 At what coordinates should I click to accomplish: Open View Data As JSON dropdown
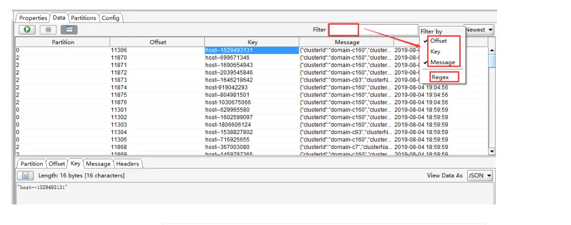click(480, 176)
